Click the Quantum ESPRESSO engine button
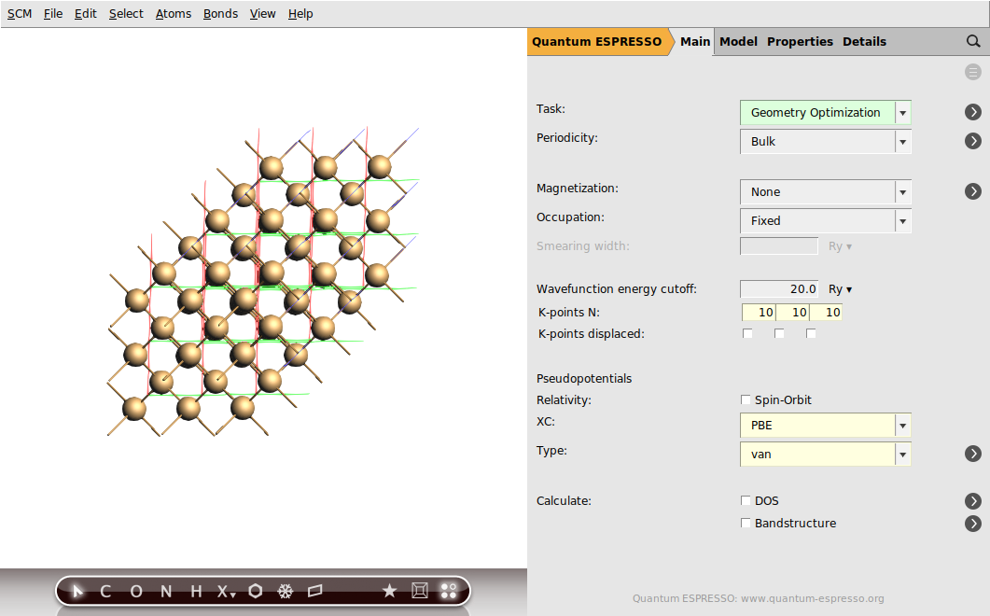990x616 pixels. coord(597,42)
